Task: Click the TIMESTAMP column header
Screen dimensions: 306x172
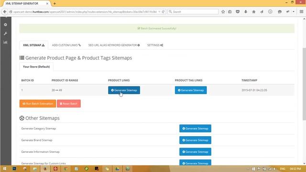Action: click(249, 80)
